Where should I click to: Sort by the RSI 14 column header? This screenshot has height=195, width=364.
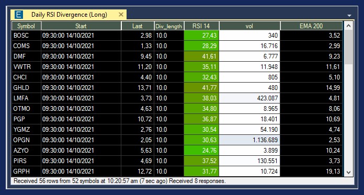(201, 26)
